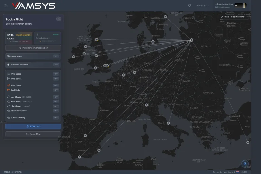The width and height of the screenshot is (261, 174).
Task: Turn on Gust Barbs overlay
Action: point(56,90)
